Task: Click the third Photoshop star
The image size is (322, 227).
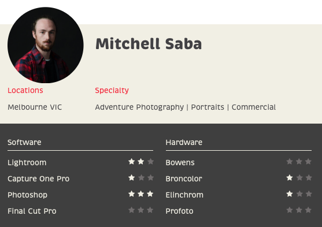Action: 150,193
